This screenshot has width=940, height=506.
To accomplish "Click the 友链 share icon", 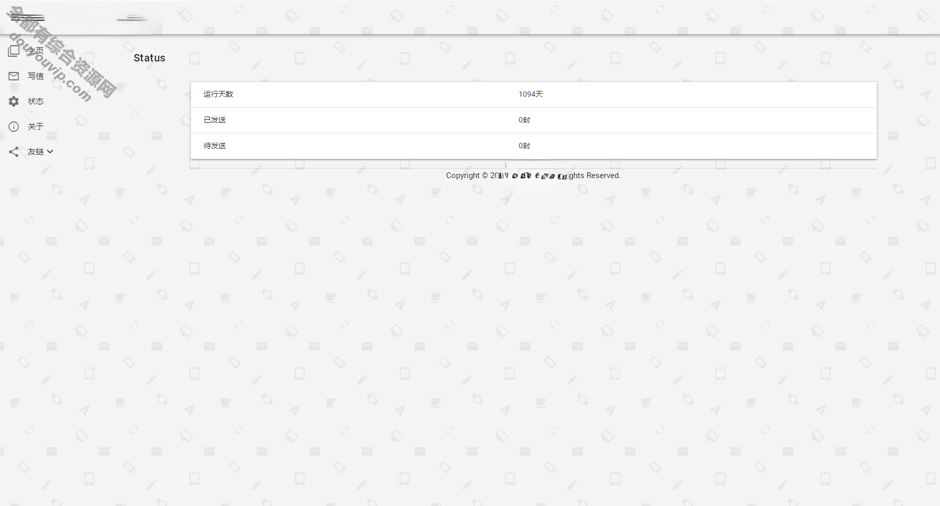I will click(14, 152).
